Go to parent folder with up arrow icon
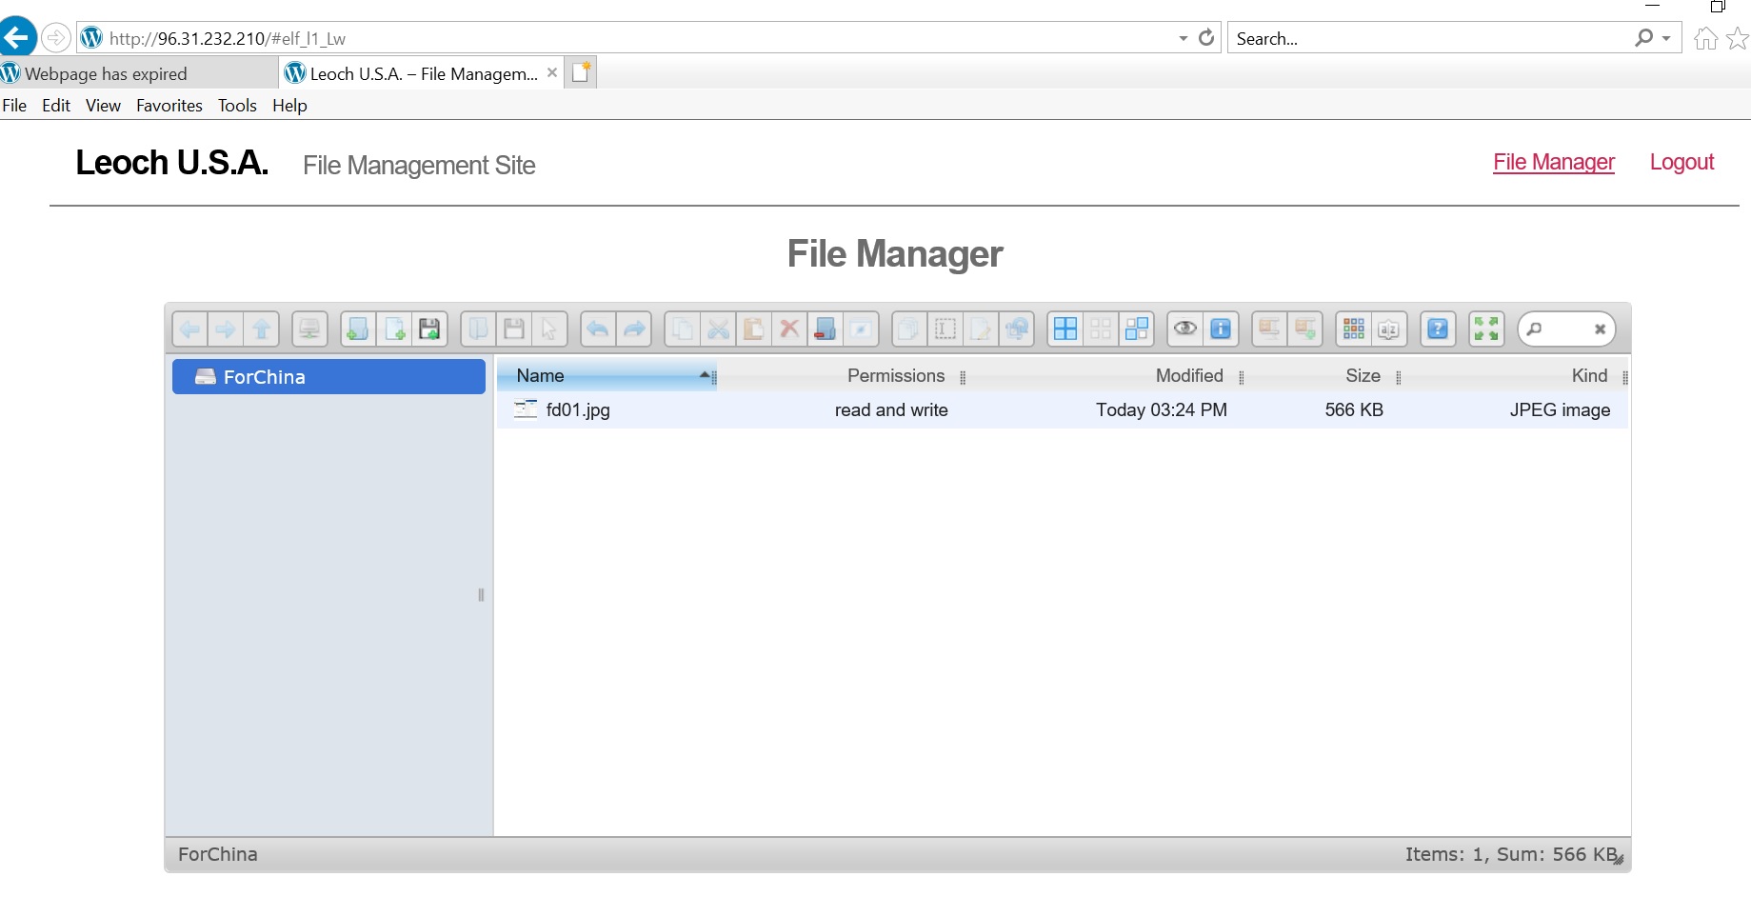Screen dimensions: 1751x897 click(262, 329)
